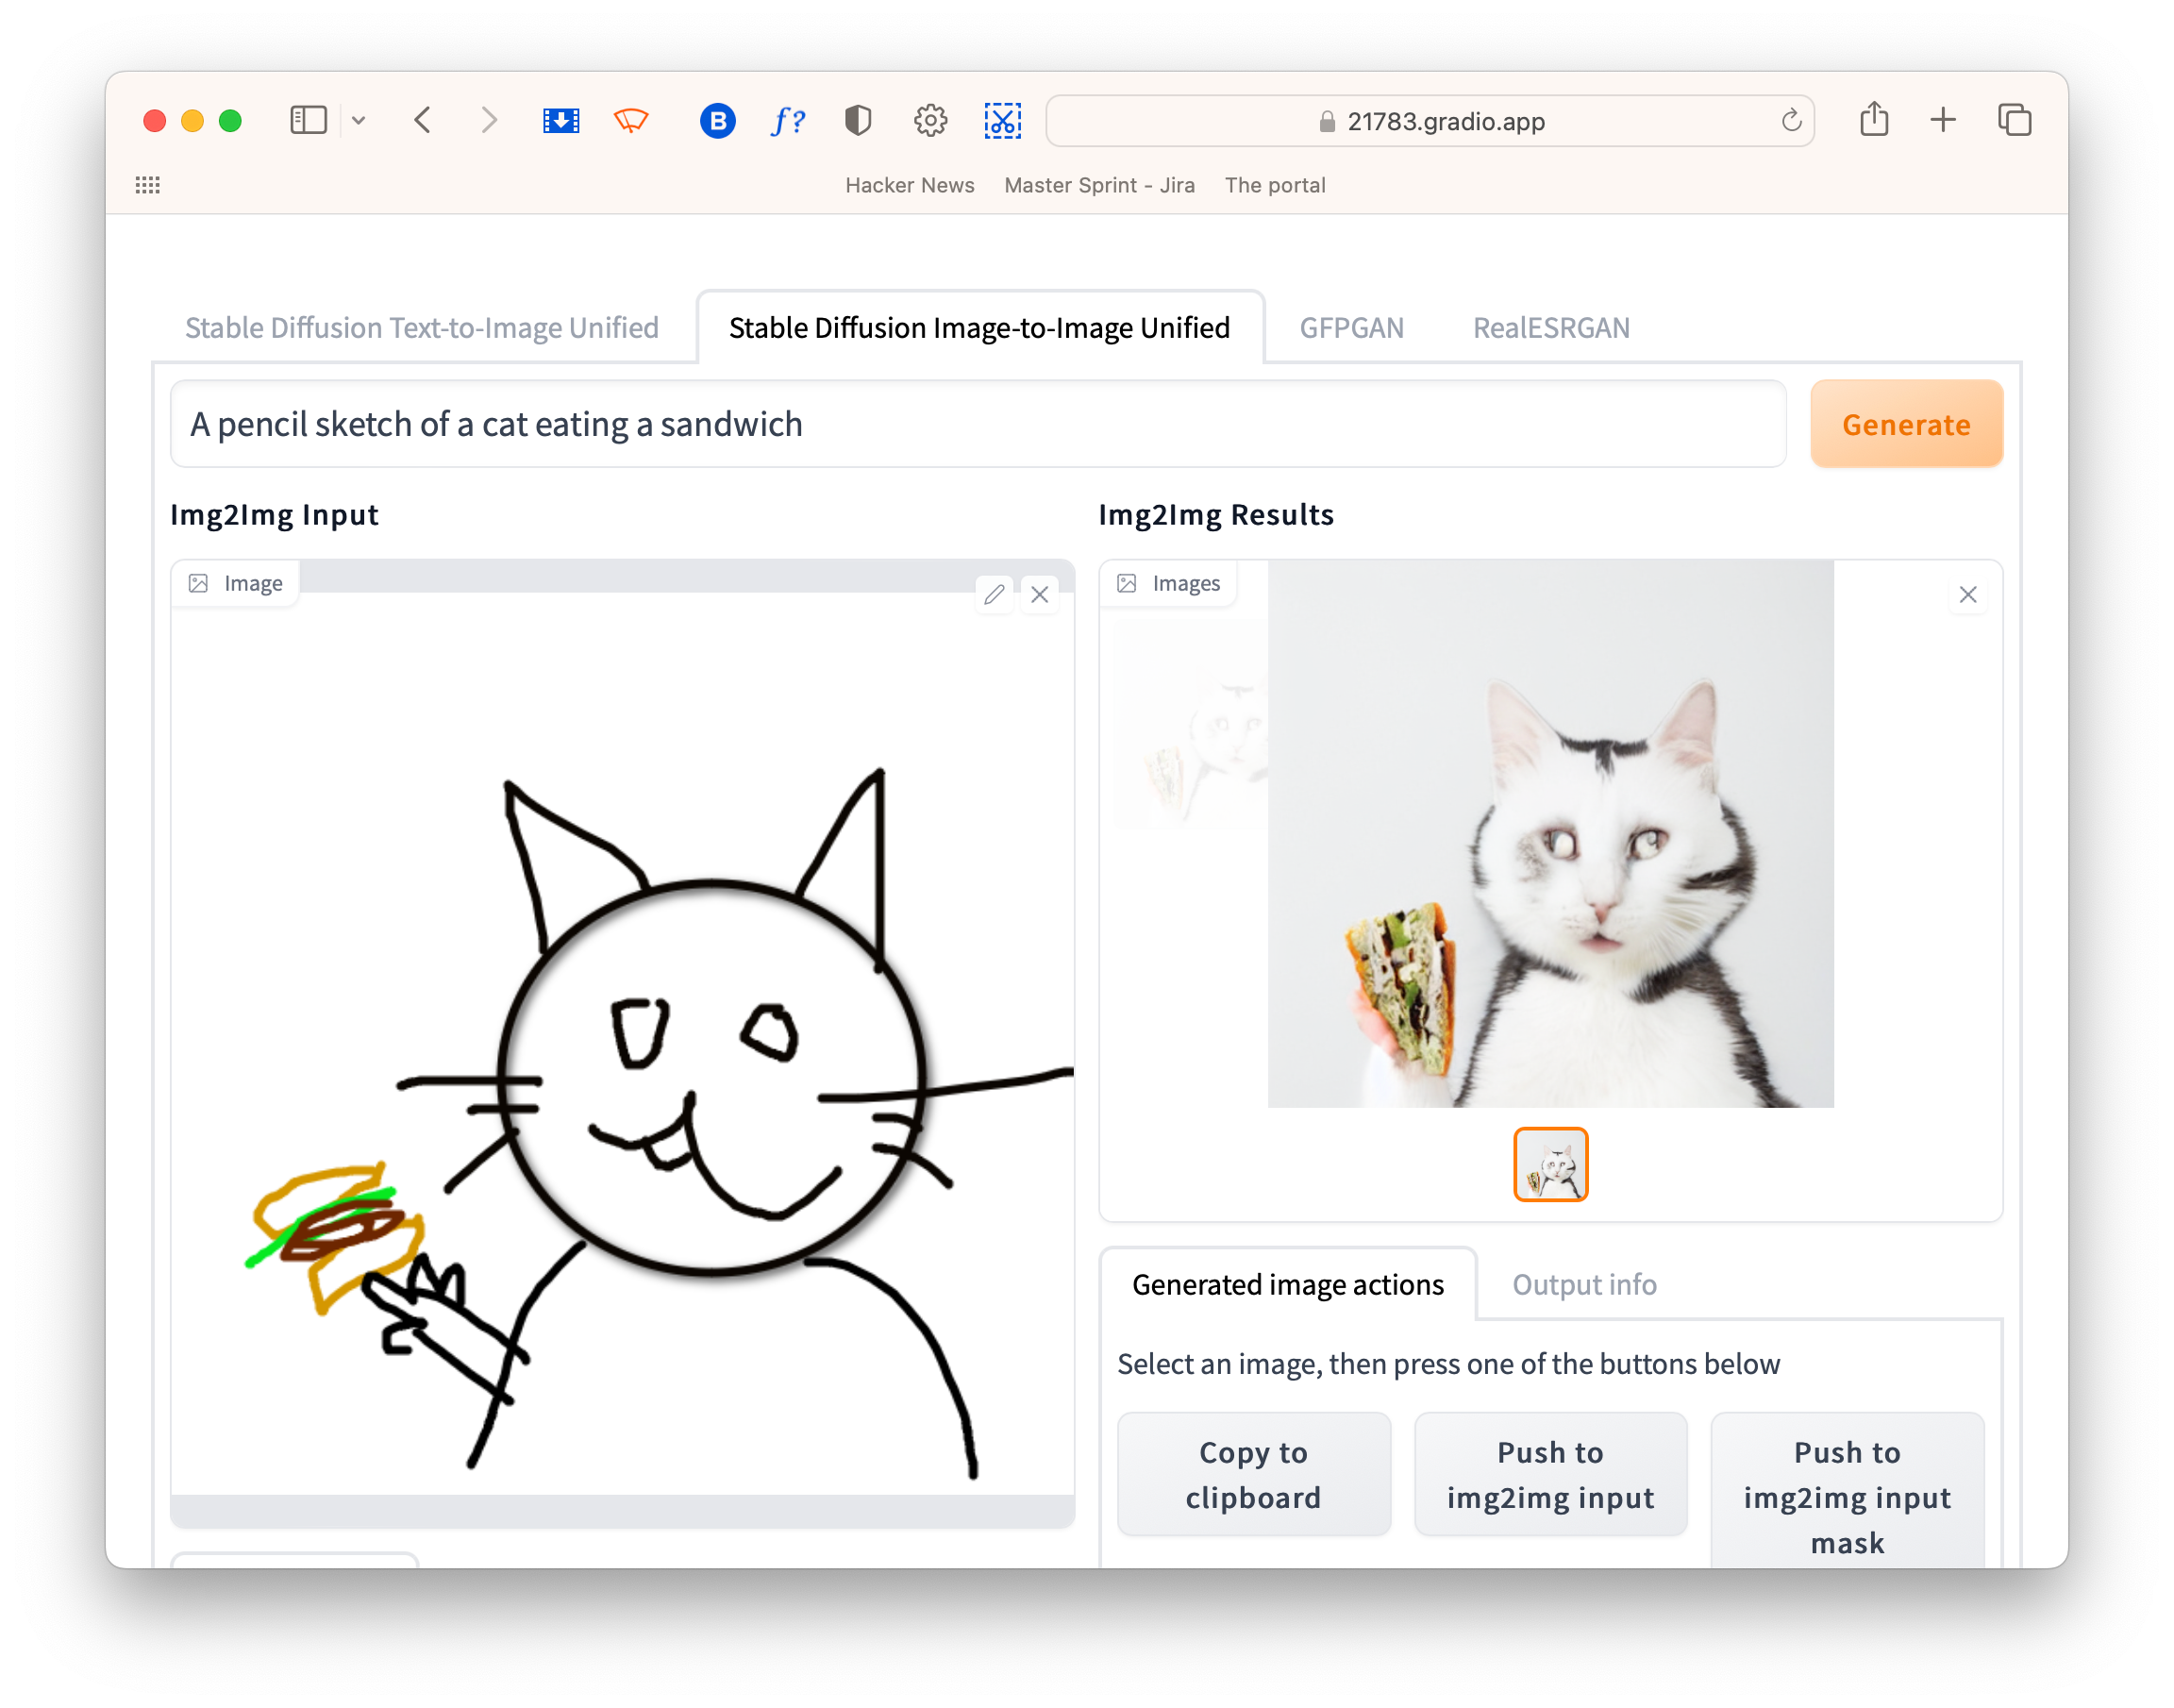Click the blue B extension icon
The height and width of the screenshot is (1708, 2174).
point(718,121)
